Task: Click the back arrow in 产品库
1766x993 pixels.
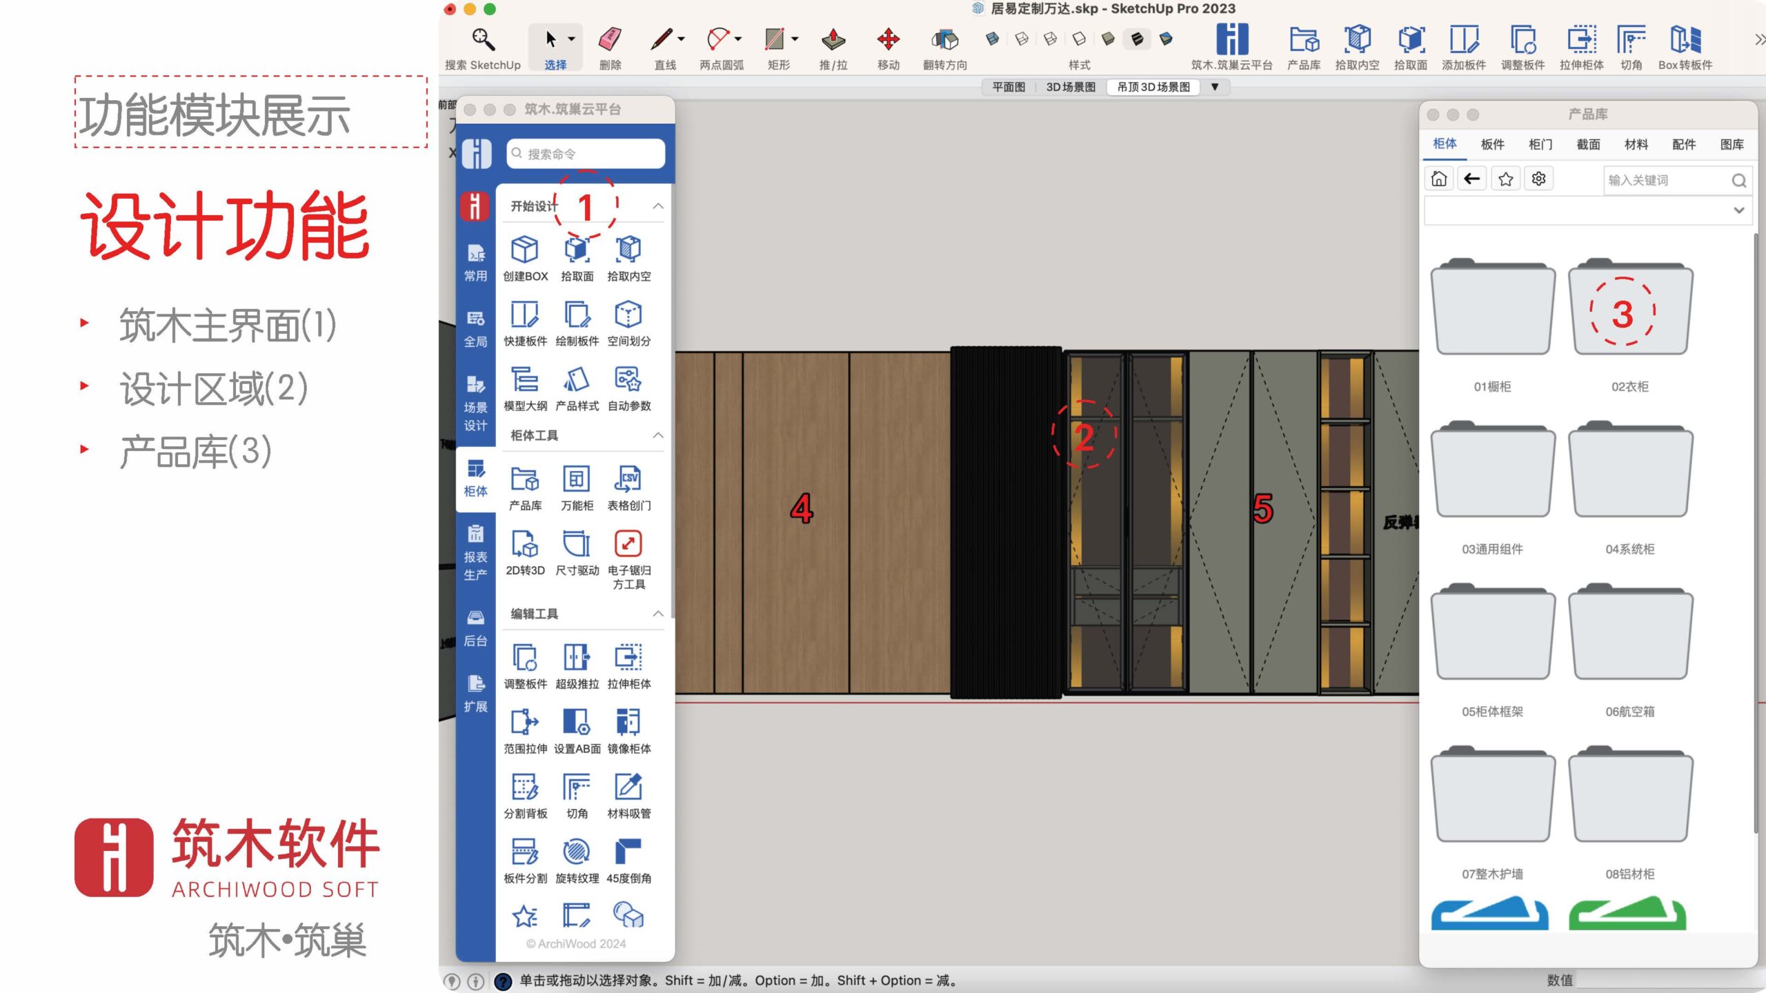Action: (x=1471, y=179)
